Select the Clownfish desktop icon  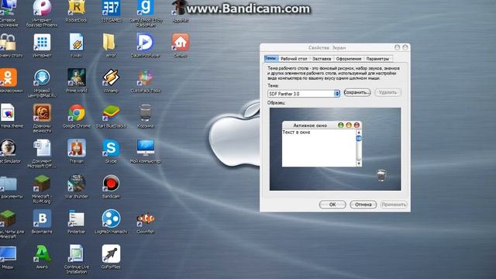pos(146,219)
